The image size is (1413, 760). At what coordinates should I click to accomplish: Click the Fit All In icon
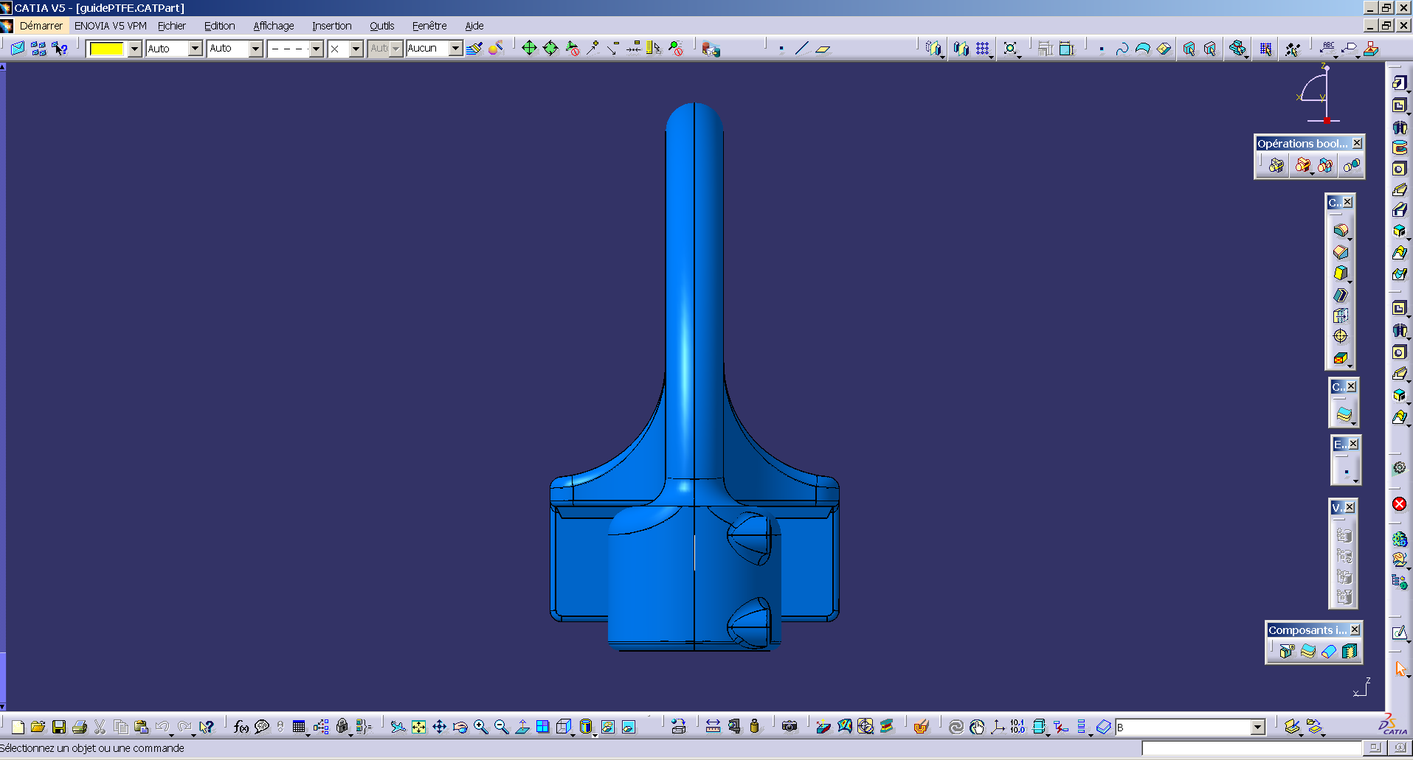419,727
